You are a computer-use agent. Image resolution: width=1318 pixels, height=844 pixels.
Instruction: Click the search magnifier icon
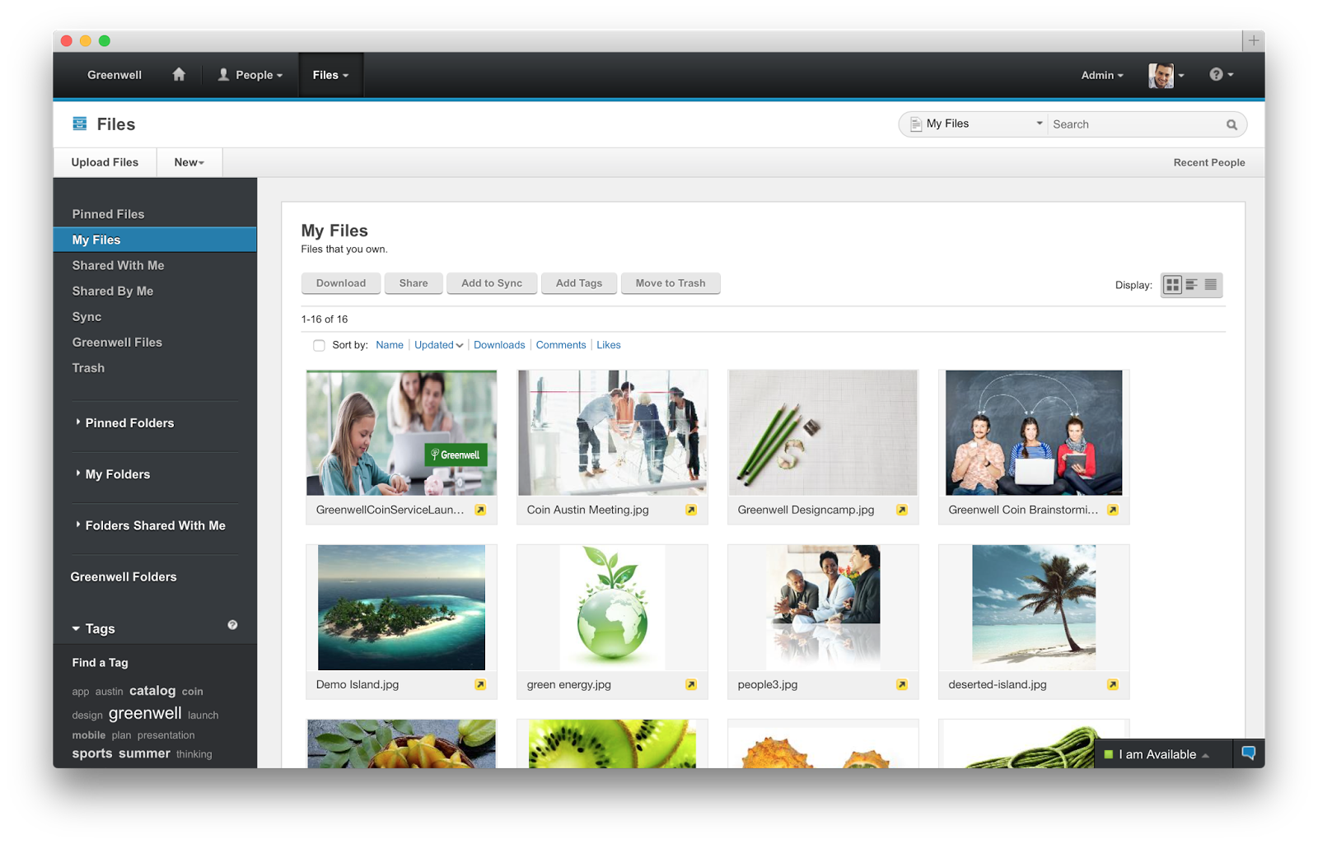(x=1232, y=124)
